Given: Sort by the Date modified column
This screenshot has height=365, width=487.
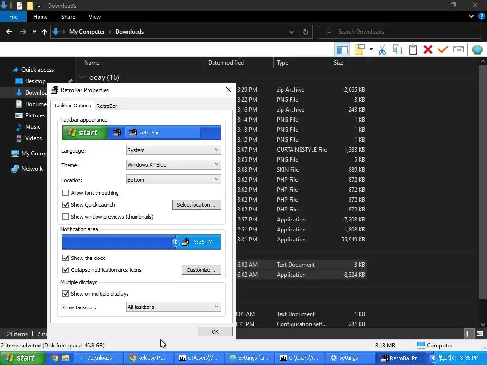Looking at the screenshot, I should pos(226,62).
